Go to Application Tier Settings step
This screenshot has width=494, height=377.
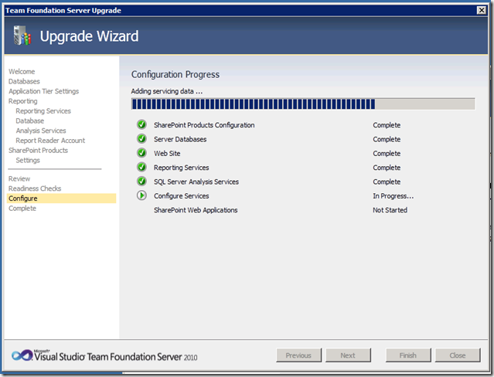click(43, 91)
